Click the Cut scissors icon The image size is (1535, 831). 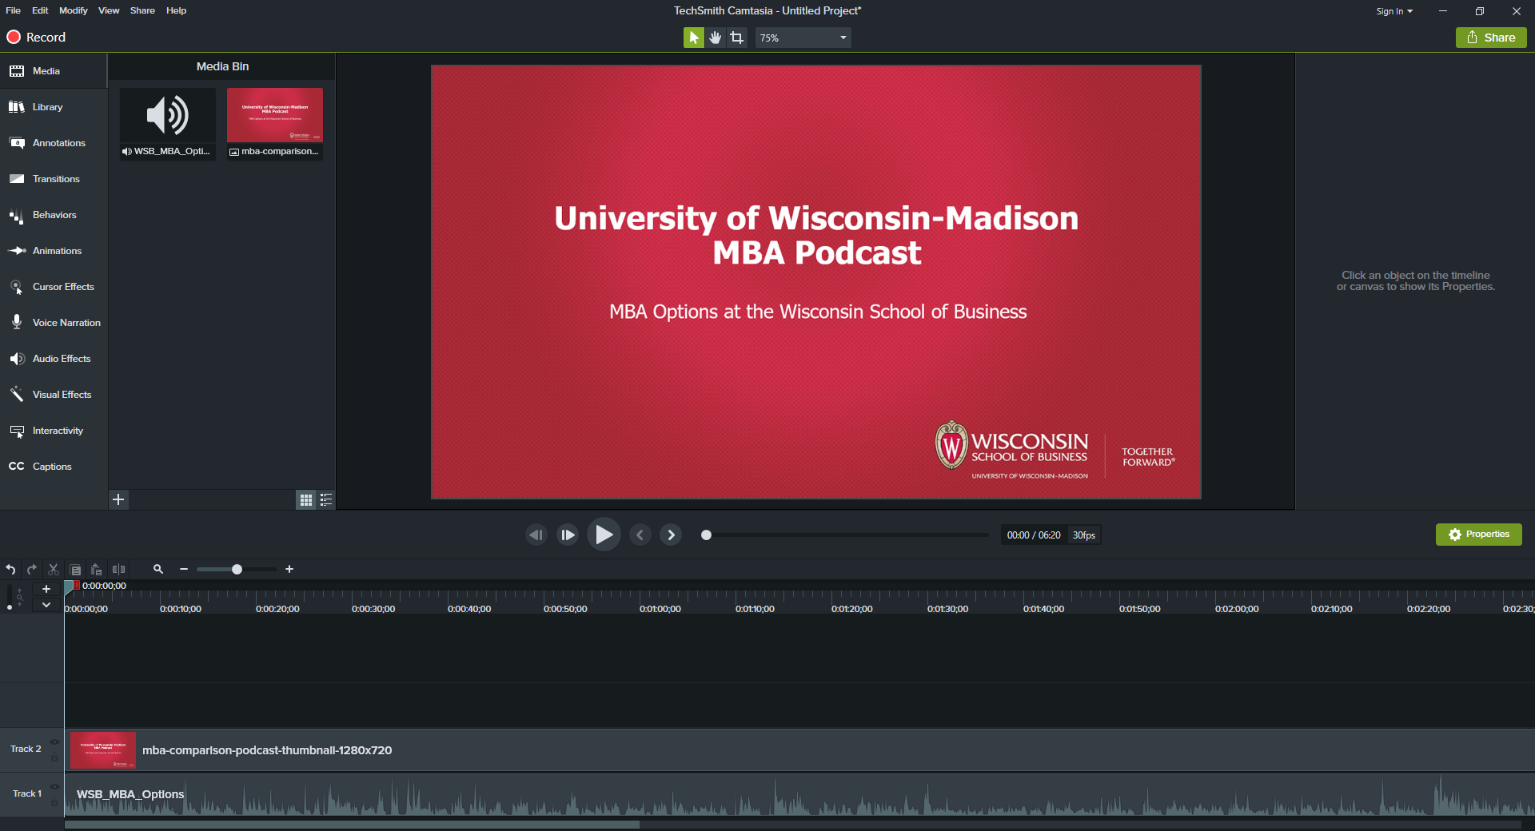54,569
